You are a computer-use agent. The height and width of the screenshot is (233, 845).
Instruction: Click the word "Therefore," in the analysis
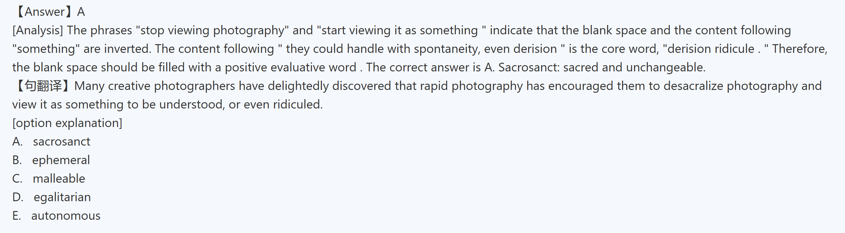pos(800,49)
